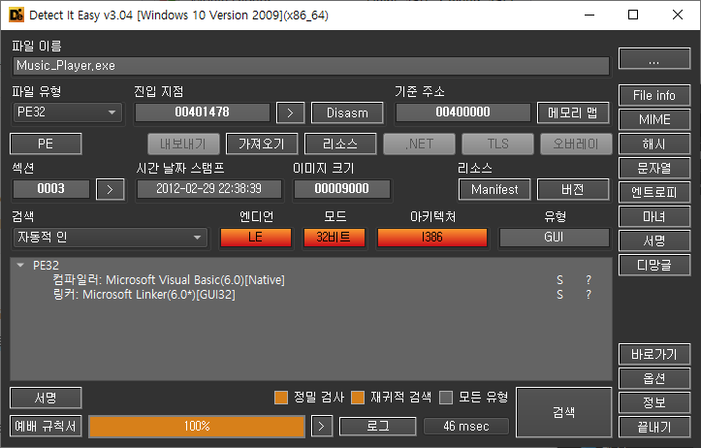Click the TLS button

click(x=498, y=144)
